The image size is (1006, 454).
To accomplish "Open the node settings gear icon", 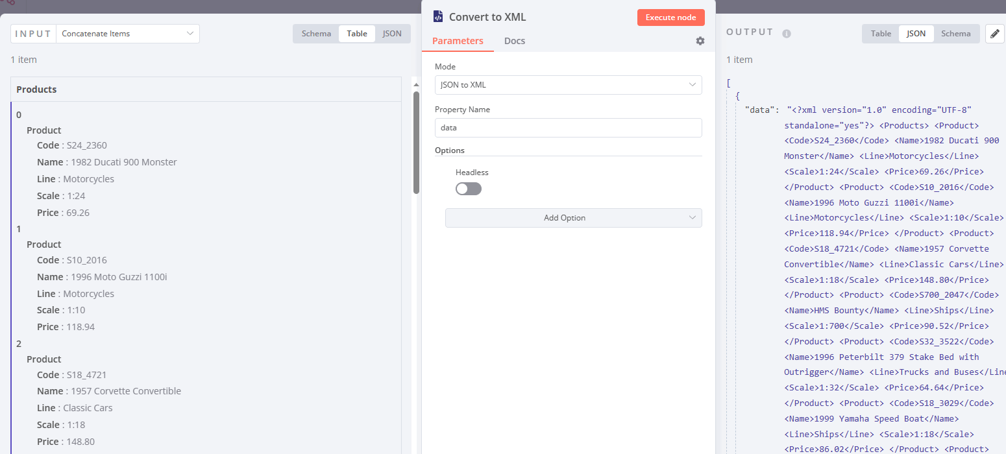I will click(700, 40).
